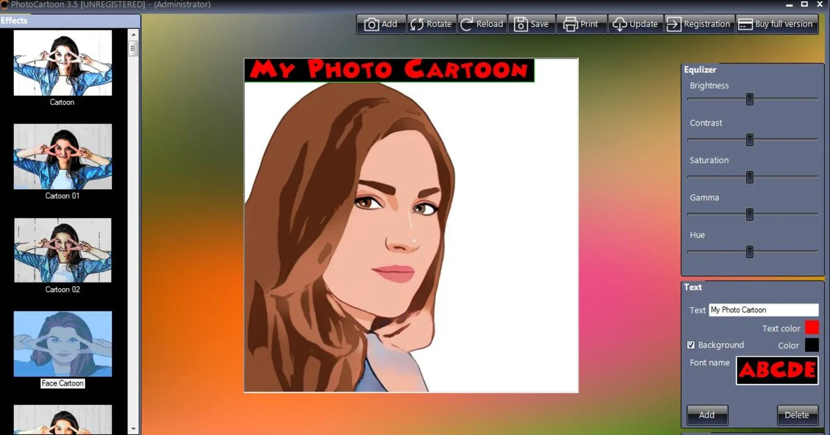The image size is (830, 435).
Task: Click the Reload circular arrow icon
Action: (x=467, y=24)
